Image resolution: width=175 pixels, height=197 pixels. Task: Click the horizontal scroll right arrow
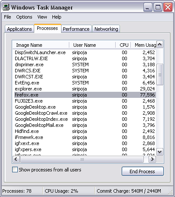point(152,159)
